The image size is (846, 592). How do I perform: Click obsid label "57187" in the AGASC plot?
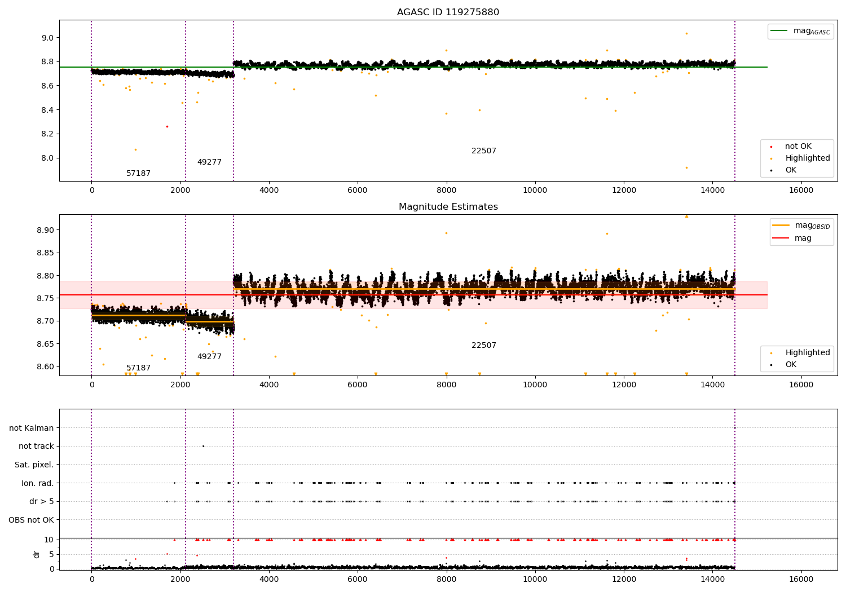(x=138, y=174)
